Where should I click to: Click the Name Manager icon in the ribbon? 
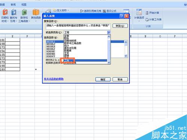pos(48,11)
